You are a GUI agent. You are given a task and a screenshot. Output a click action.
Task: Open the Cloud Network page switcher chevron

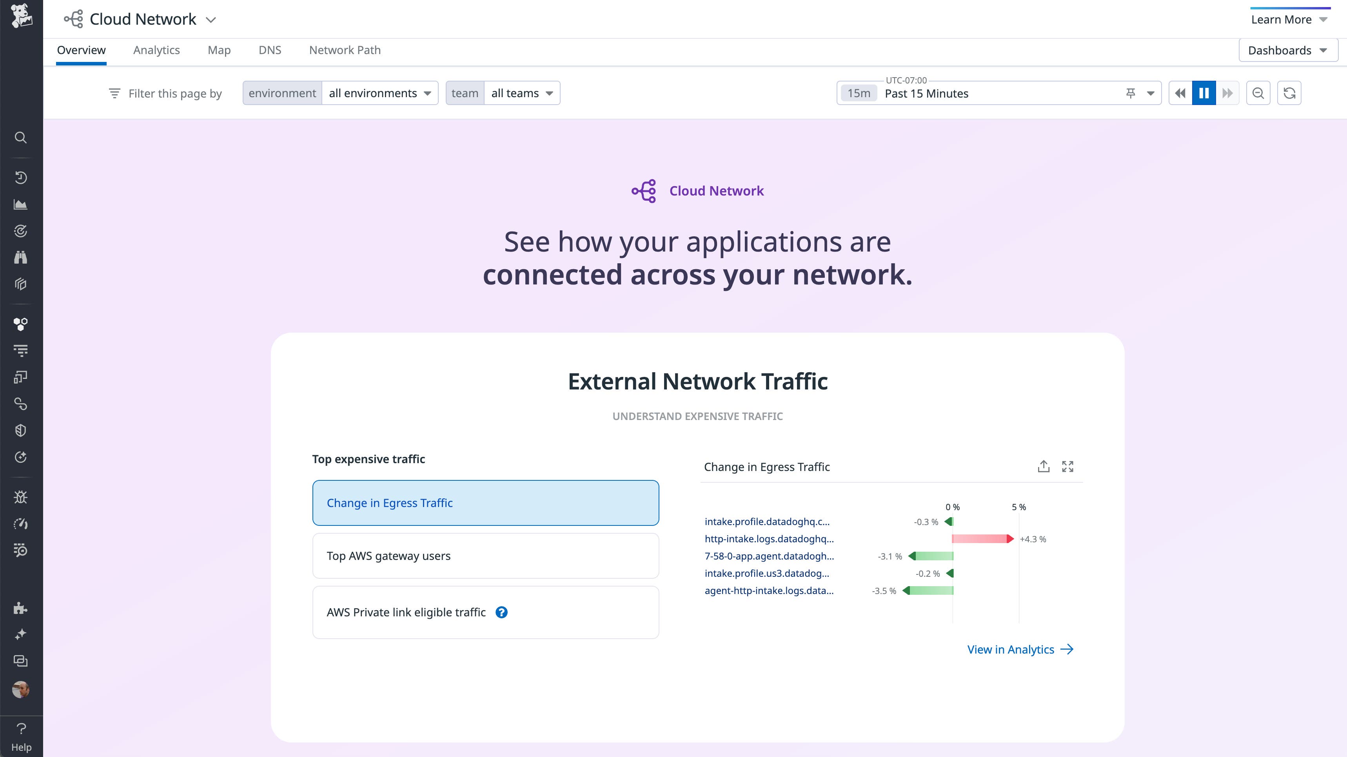[211, 19]
